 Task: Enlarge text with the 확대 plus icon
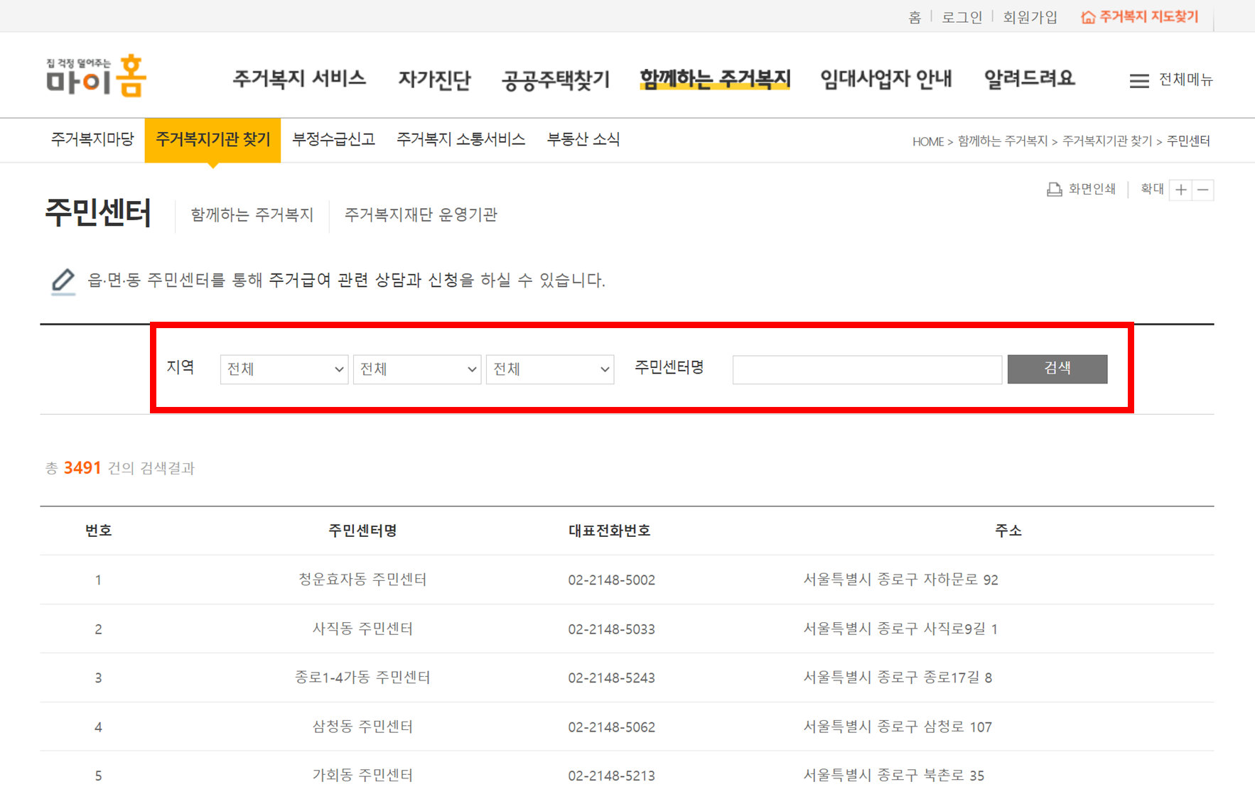pyautogui.click(x=1180, y=190)
